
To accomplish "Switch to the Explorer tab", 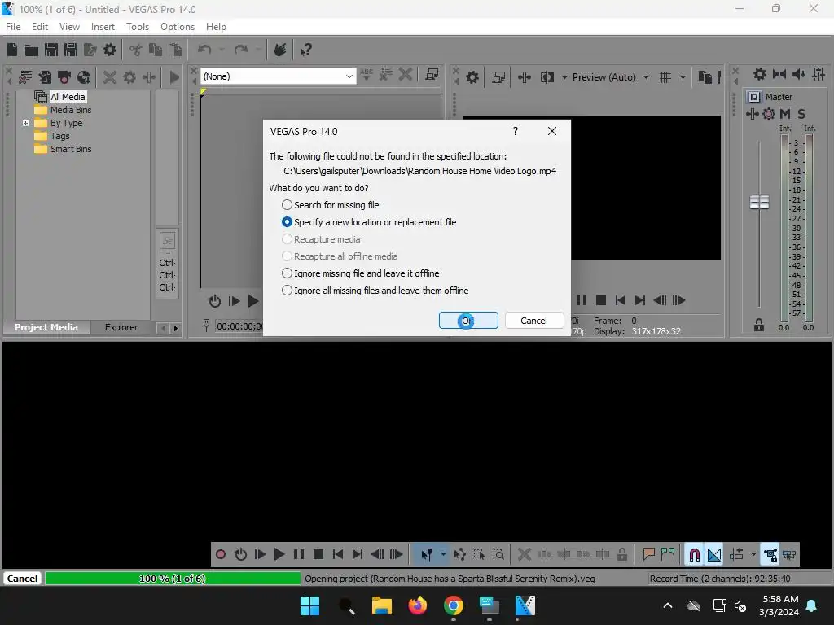I will point(121,327).
